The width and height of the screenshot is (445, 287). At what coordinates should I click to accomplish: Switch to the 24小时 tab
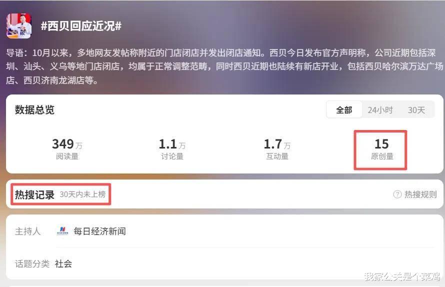click(380, 110)
